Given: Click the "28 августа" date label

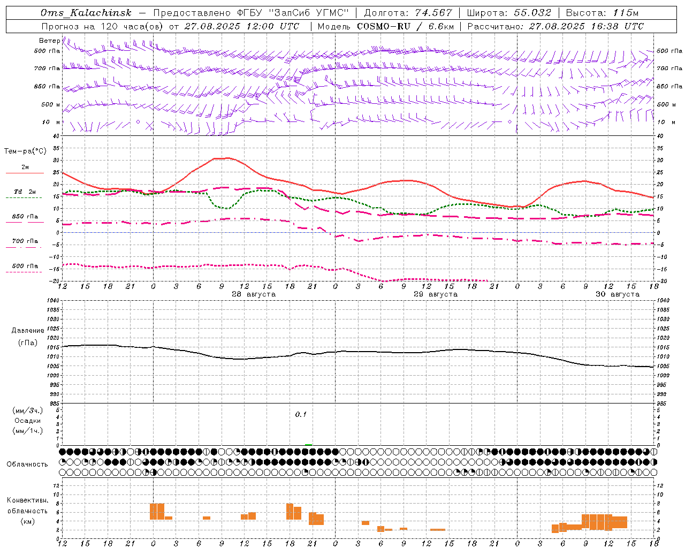Looking at the screenshot, I should 254,294.
